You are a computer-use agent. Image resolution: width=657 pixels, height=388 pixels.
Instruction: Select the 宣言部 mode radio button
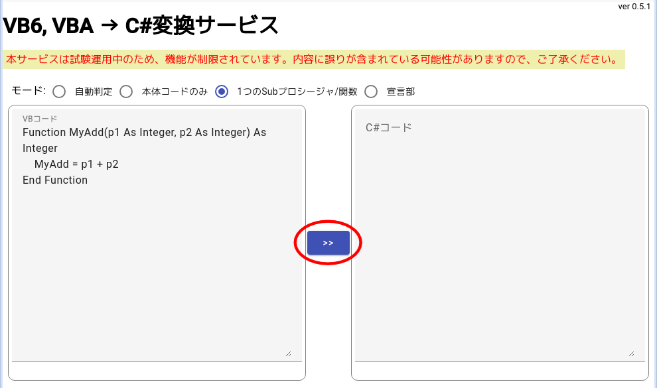point(371,92)
